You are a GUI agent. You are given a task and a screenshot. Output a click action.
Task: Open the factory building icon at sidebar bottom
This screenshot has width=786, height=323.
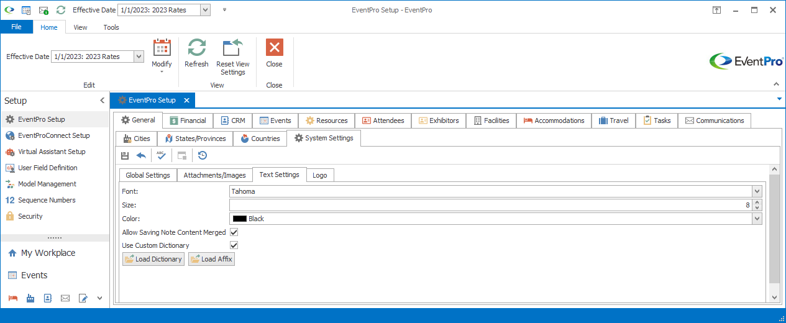30,298
